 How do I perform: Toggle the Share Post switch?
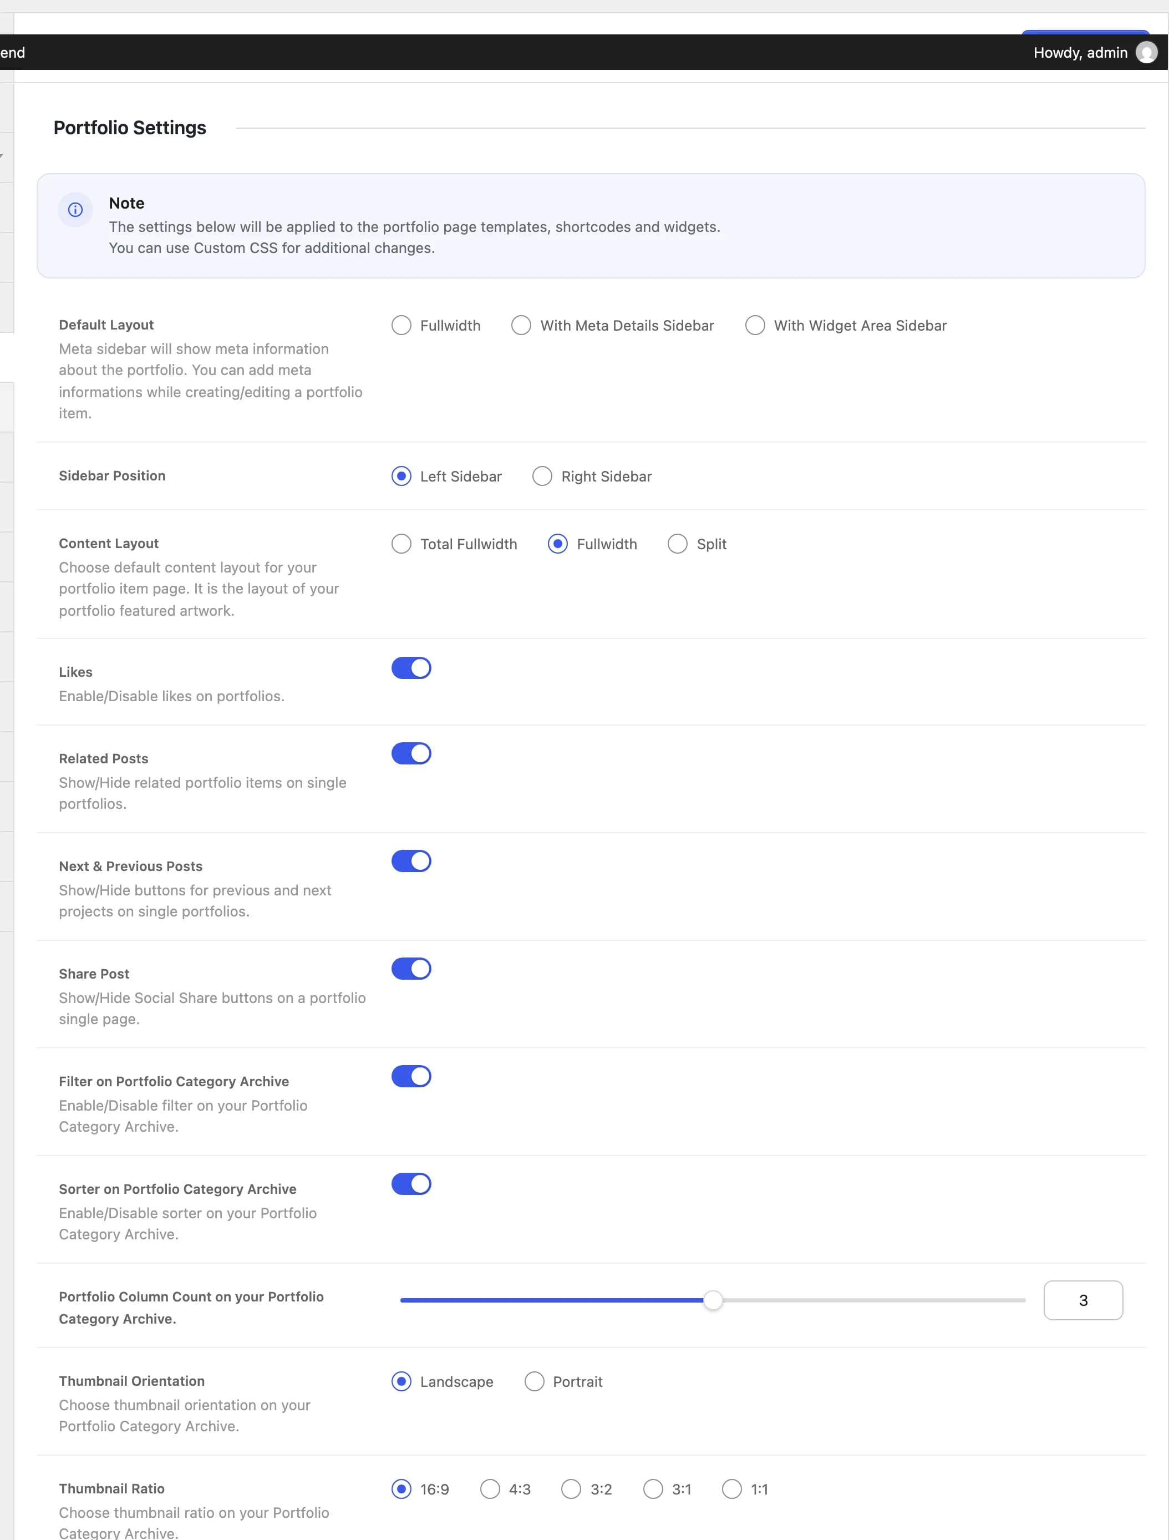point(411,969)
